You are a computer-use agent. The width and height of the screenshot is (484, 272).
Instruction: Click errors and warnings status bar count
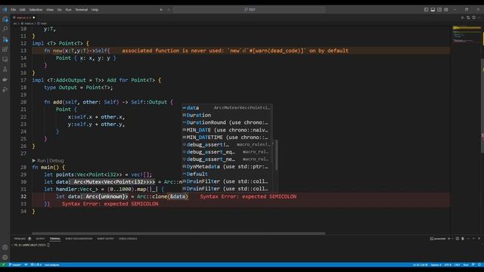click(36, 264)
